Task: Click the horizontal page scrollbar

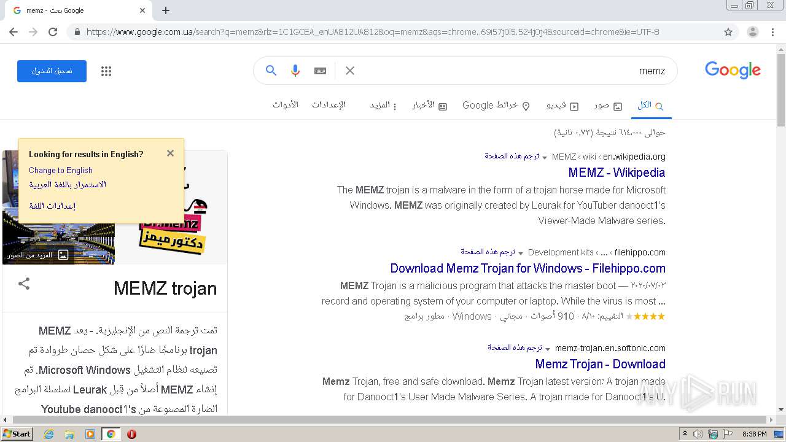Action: click(388, 420)
